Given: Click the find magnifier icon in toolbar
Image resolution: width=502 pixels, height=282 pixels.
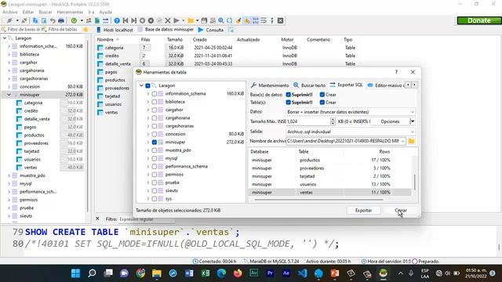Looking at the screenshot, I should (221, 20).
